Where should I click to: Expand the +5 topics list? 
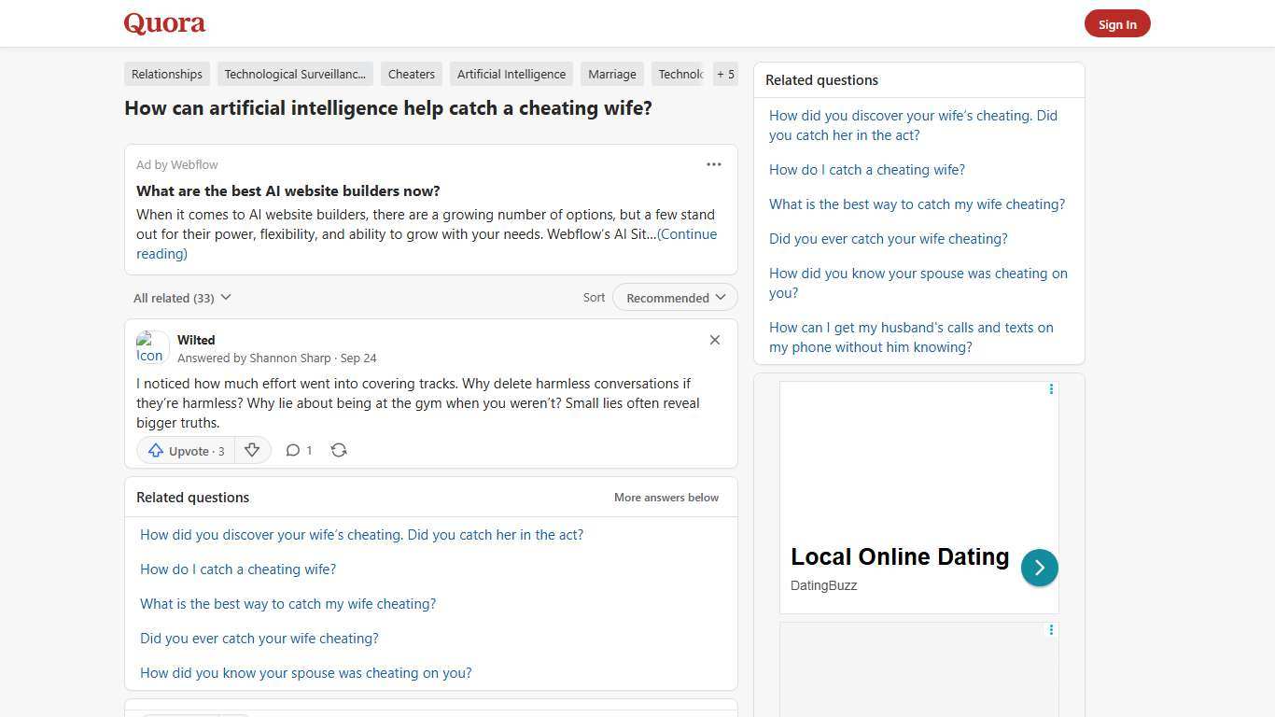(x=725, y=74)
